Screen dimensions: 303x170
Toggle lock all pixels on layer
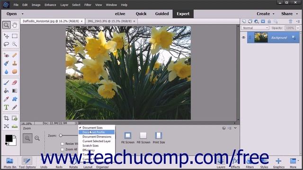click(x=269, y=21)
